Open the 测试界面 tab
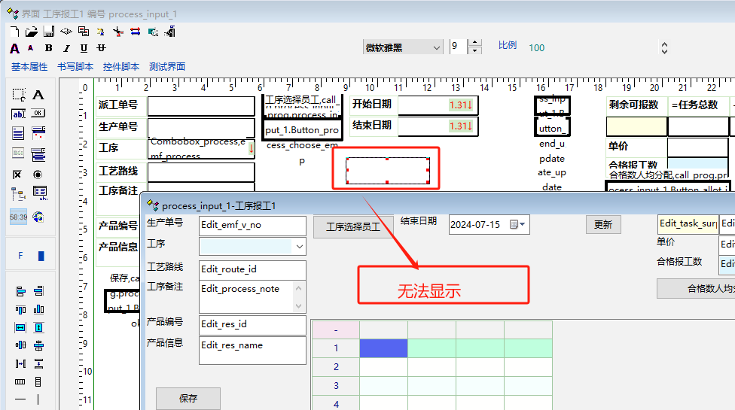 [x=167, y=66]
